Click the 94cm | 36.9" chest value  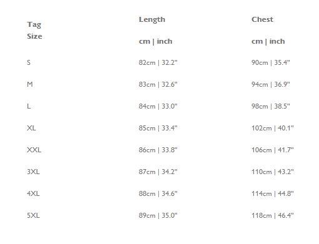pyautogui.click(x=271, y=84)
